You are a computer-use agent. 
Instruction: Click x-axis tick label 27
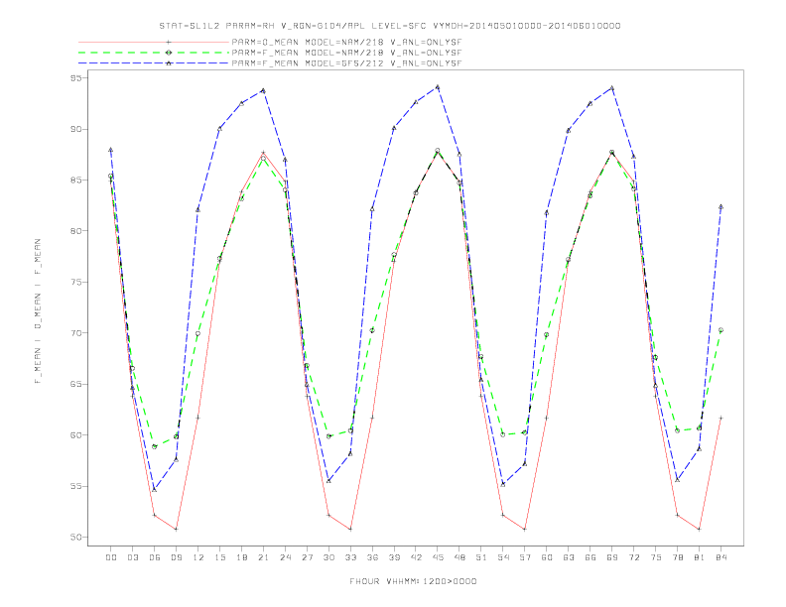308,557
